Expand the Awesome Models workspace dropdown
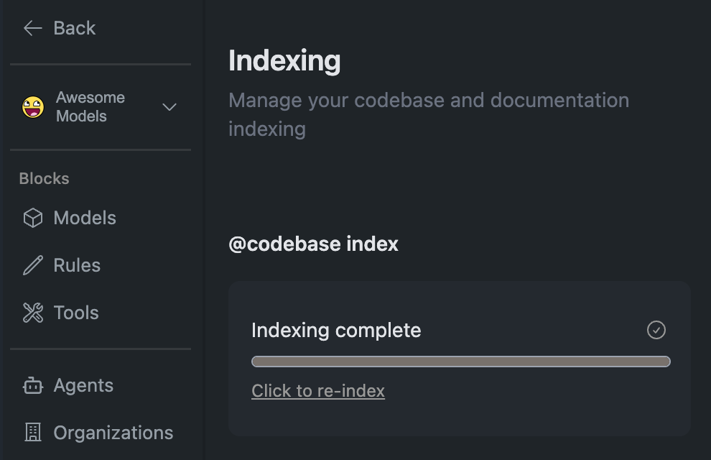This screenshot has height=460, width=711. [x=169, y=106]
